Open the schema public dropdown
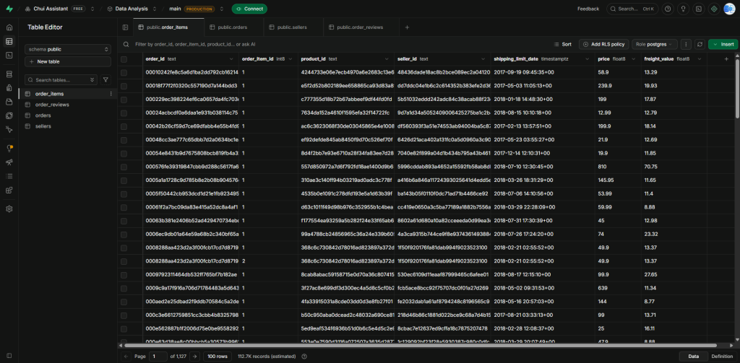This screenshot has height=363, width=740. tap(67, 49)
